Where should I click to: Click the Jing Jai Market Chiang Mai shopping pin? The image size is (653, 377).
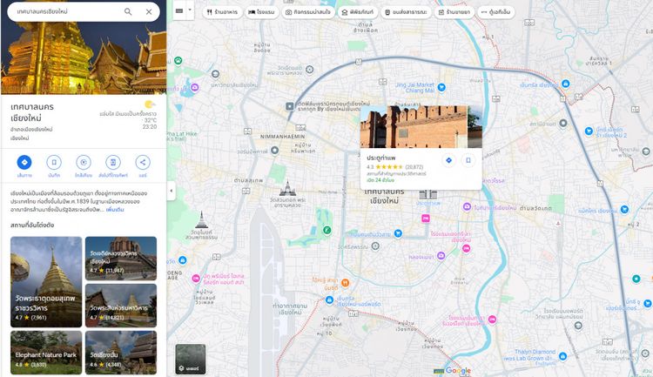[441, 87]
